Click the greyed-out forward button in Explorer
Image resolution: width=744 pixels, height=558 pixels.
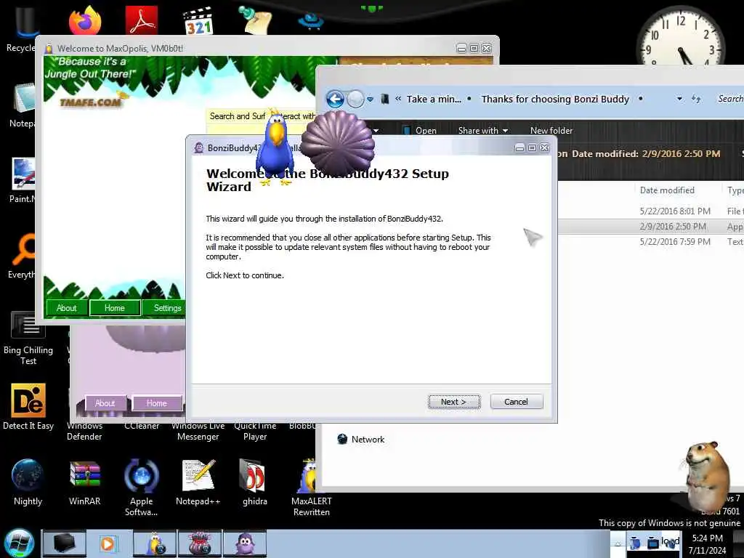(355, 99)
